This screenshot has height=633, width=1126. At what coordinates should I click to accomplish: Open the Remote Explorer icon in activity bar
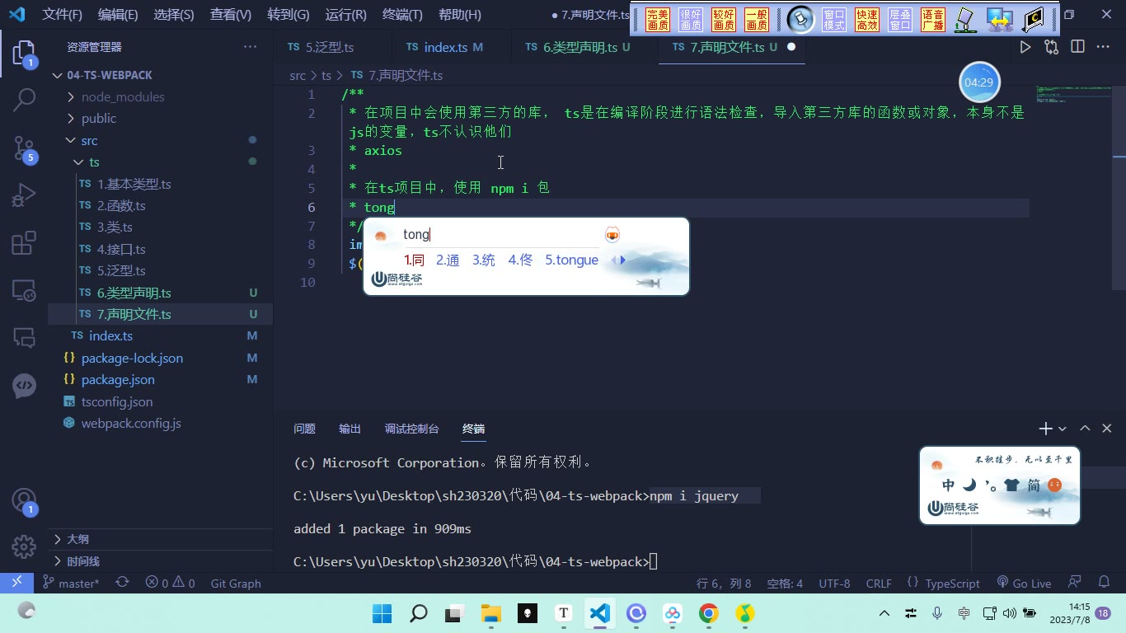[24, 289]
